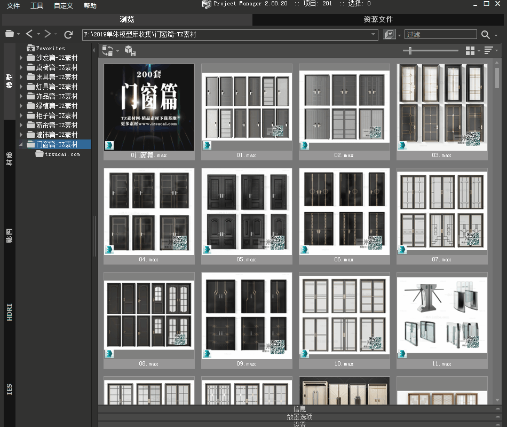Image resolution: width=507 pixels, height=427 pixels.
Task: Click the magnifier search icon
Action: click(485, 35)
